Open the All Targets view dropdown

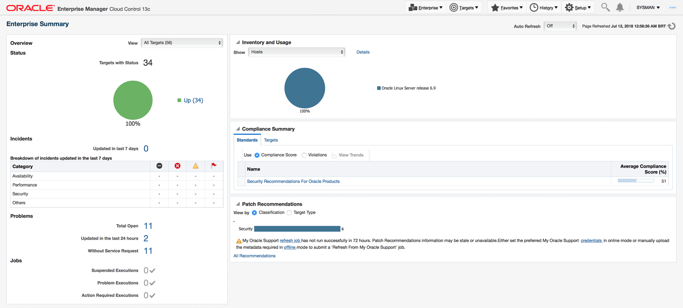pyautogui.click(x=182, y=43)
